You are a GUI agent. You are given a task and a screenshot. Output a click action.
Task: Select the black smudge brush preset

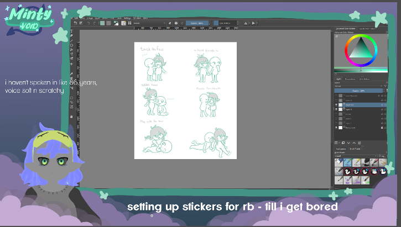pos(365,162)
